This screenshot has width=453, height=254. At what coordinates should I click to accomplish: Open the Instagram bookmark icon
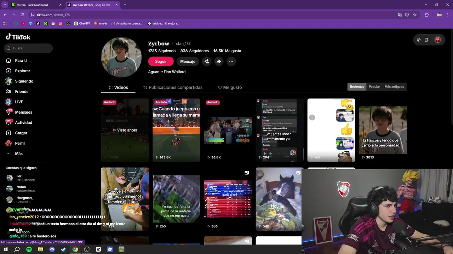(61, 24)
